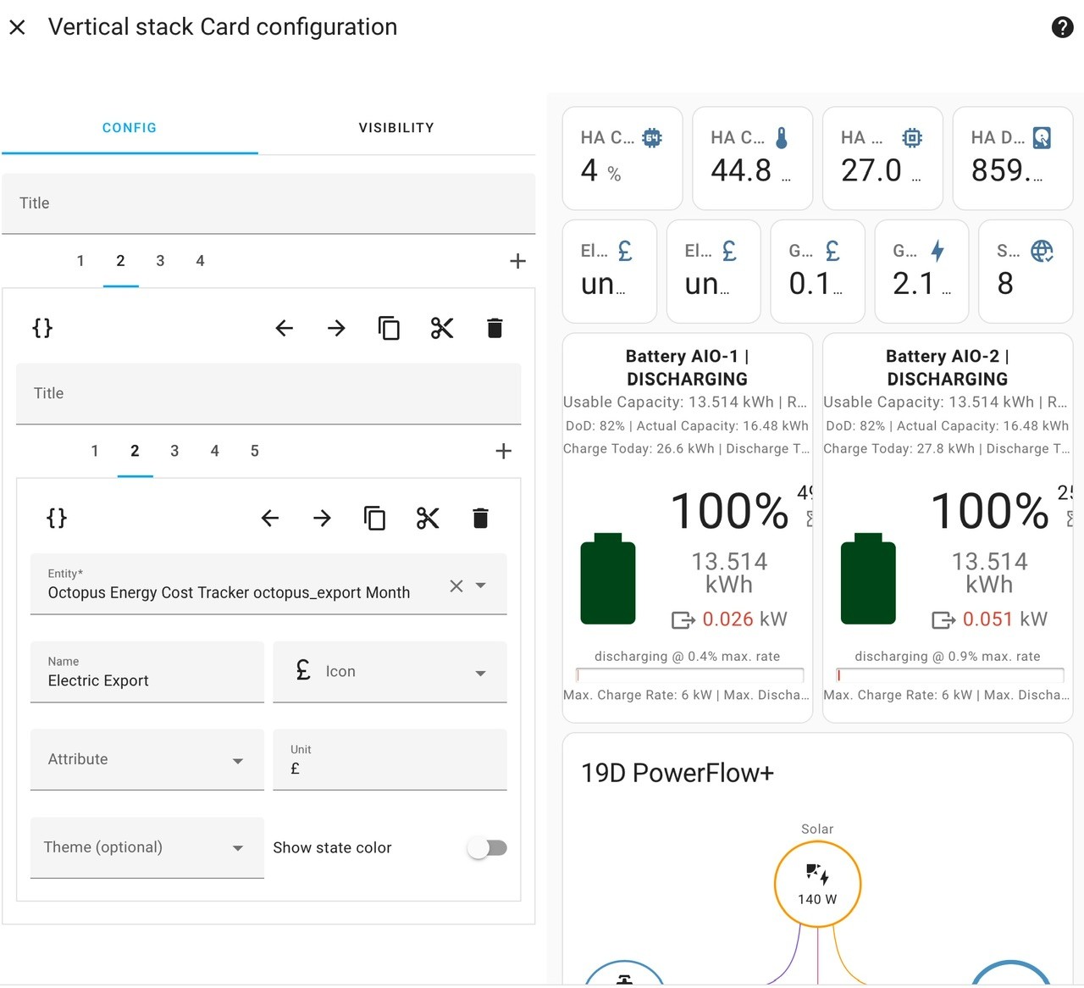Move outer card left with back arrow
Screen dimensions: 1084x988
pyautogui.click(x=285, y=328)
